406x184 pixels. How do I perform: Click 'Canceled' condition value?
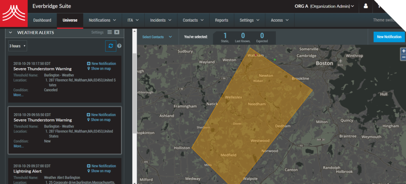[51, 90]
